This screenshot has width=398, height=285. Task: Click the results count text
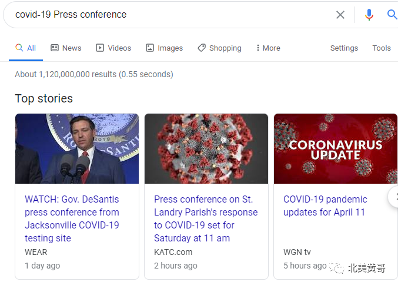(x=94, y=74)
